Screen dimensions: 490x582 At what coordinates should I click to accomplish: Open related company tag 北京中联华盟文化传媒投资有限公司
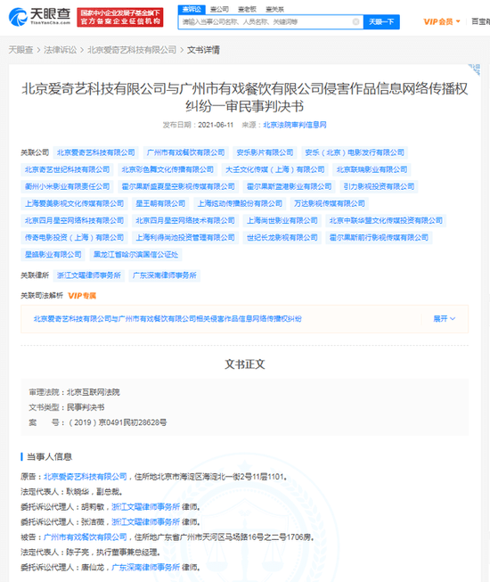[386, 221]
